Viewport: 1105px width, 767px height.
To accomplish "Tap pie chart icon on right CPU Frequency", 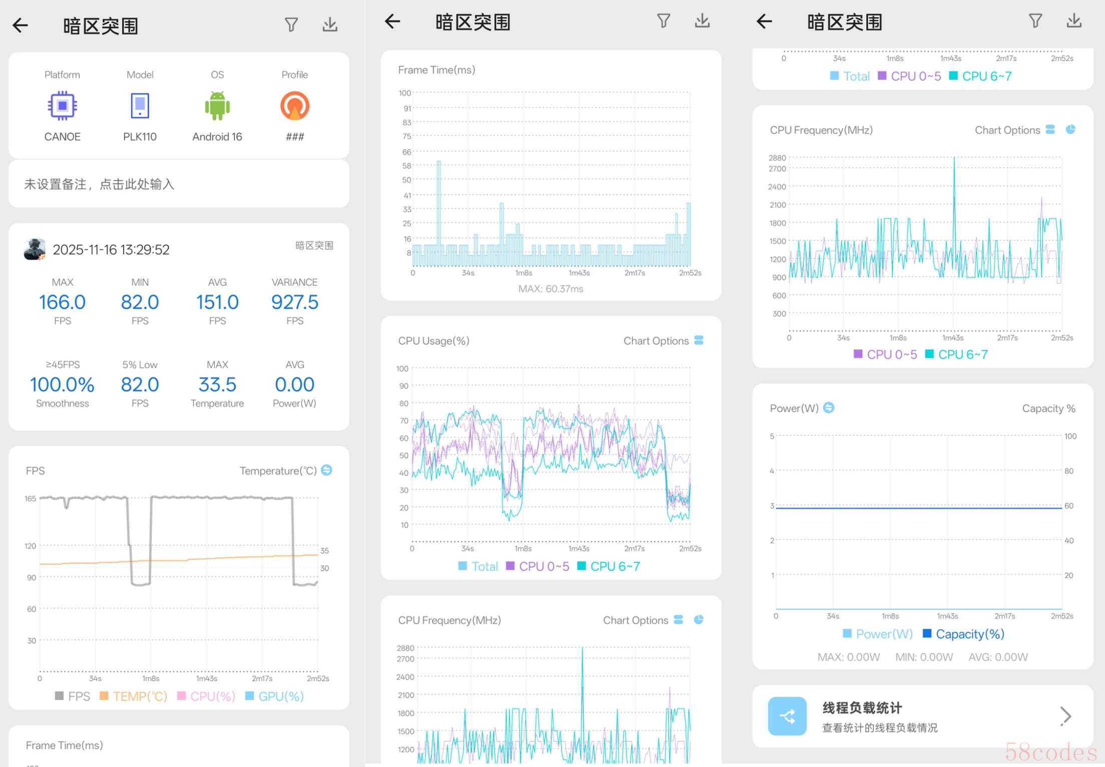I will point(1070,130).
